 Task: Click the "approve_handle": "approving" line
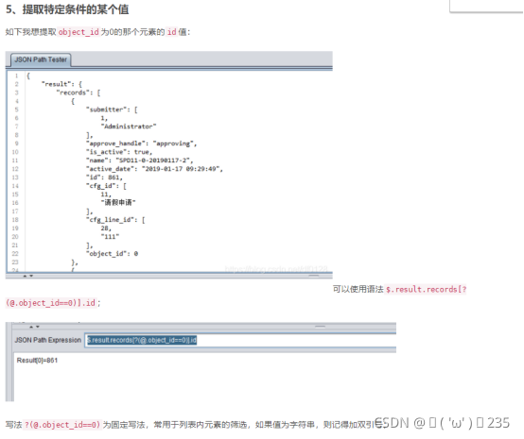click(x=142, y=144)
